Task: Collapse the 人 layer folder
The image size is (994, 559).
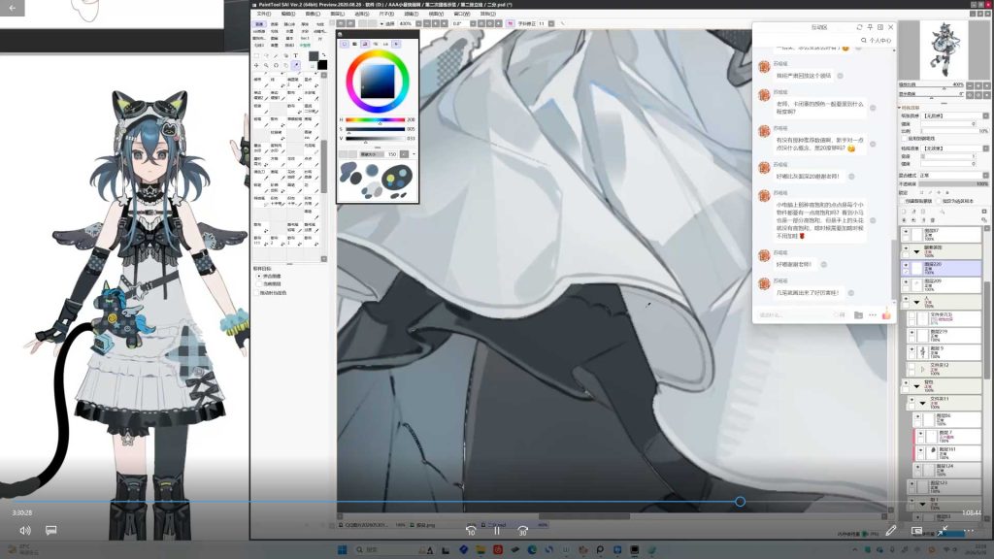Action: (916, 303)
